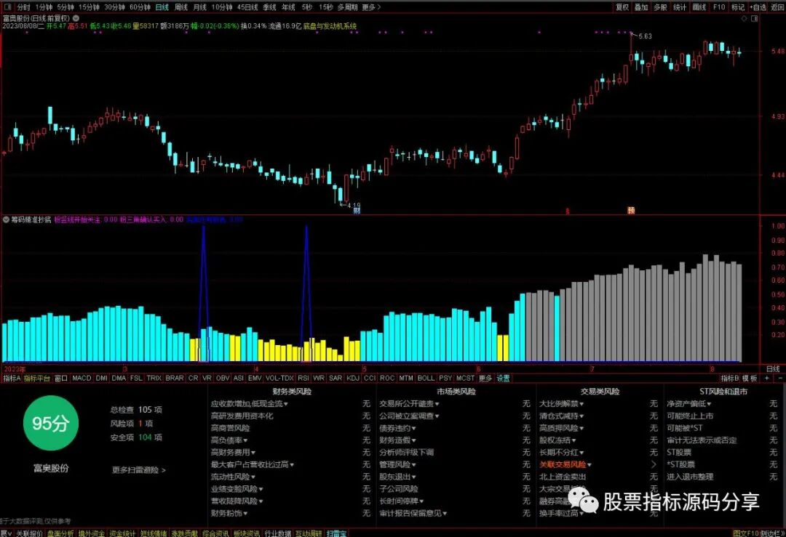
Task: Click 指标A in the indicator bar
Action: tap(12, 379)
